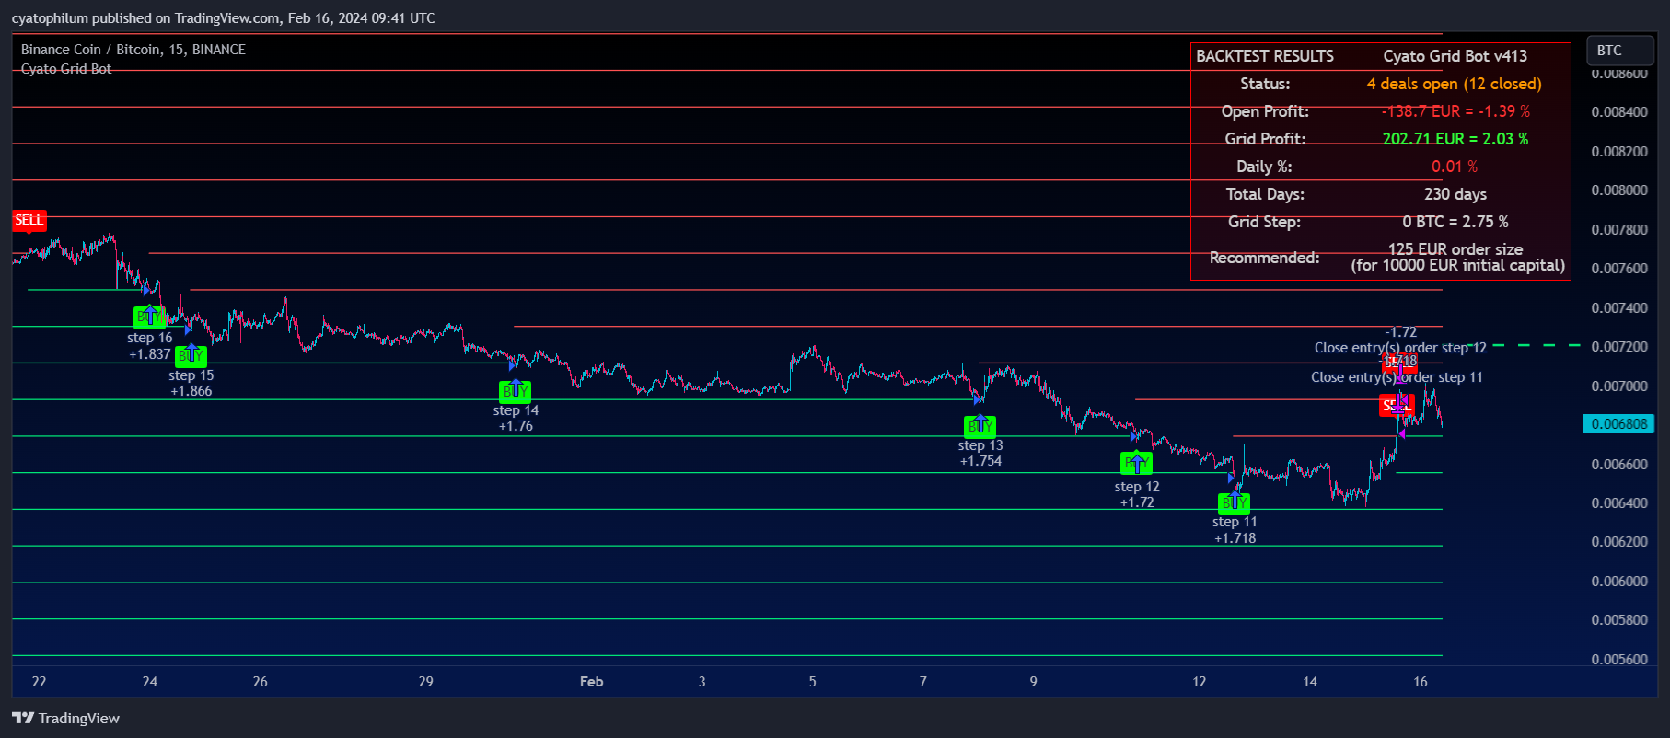Click the status value '4 deals open (12 closed)'
This screenshot has width=1670, height=738.
click(1455, 84)
